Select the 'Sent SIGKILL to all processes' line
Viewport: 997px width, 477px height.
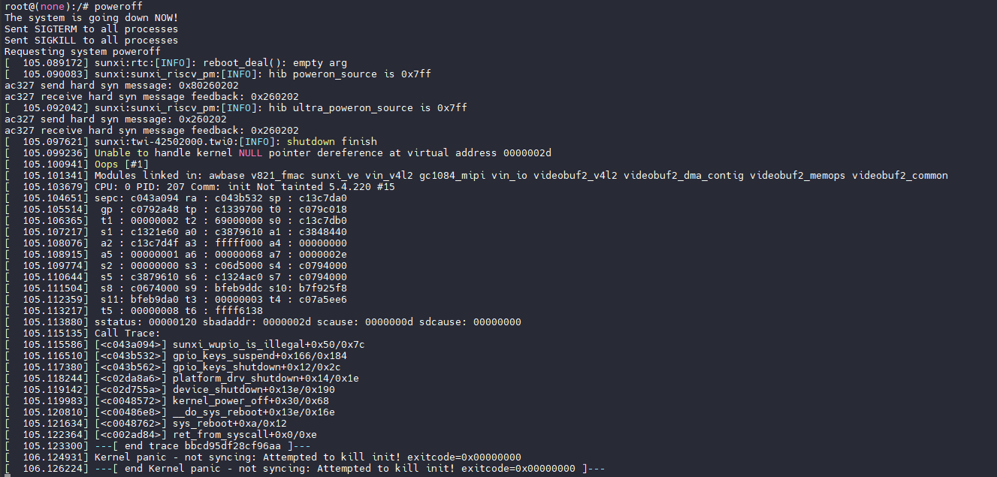click(91, 41)
